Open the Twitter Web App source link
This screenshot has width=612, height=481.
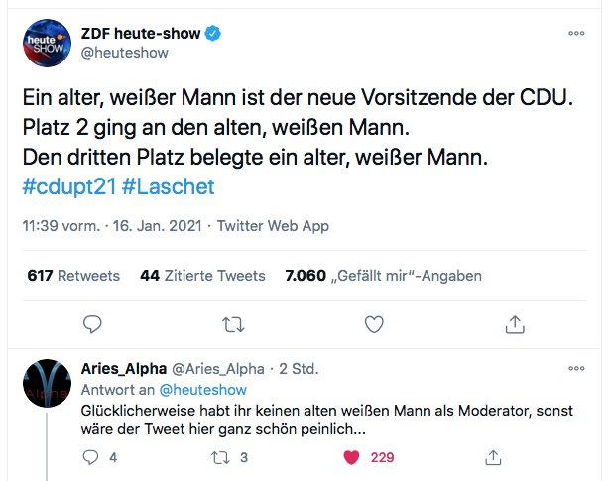point(273,226)
